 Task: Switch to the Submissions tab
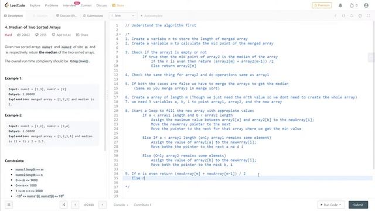93,16
